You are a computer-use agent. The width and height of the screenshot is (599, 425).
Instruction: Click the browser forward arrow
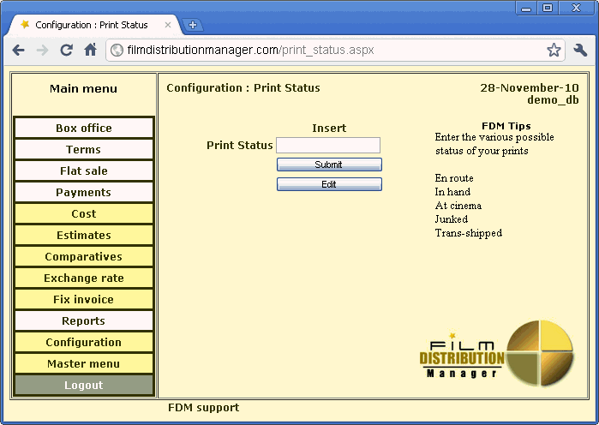(42, 51)
